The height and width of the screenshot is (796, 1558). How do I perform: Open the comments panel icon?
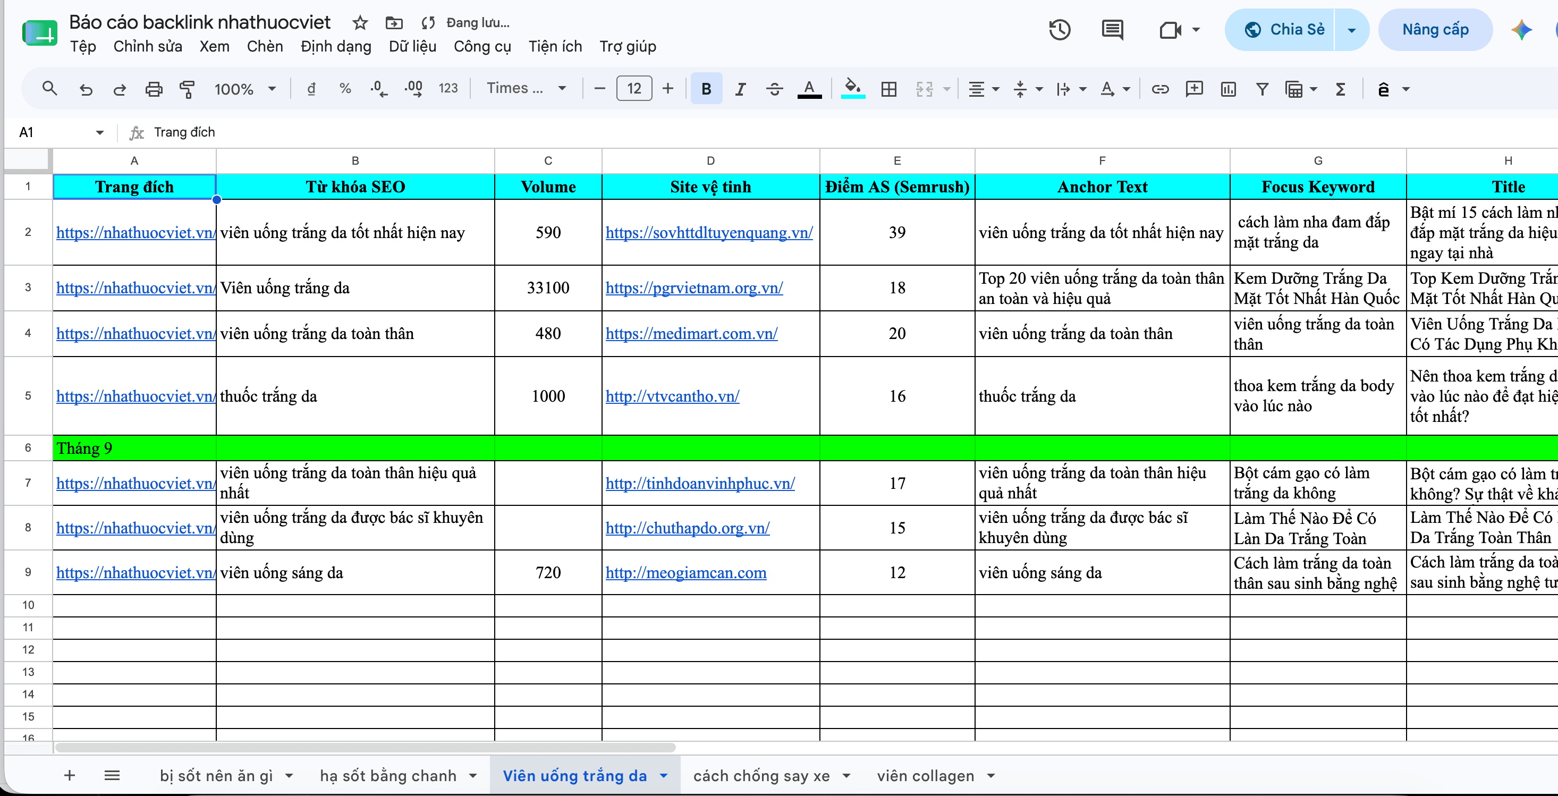[x=1112, y=30]
